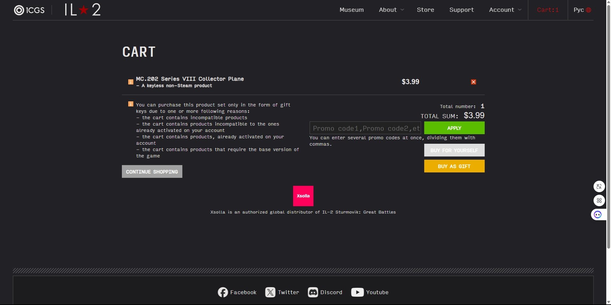Viewport: 611px width, 305px height.
Task: Open the Museum menu item
Action: click(x=352, y=10)
